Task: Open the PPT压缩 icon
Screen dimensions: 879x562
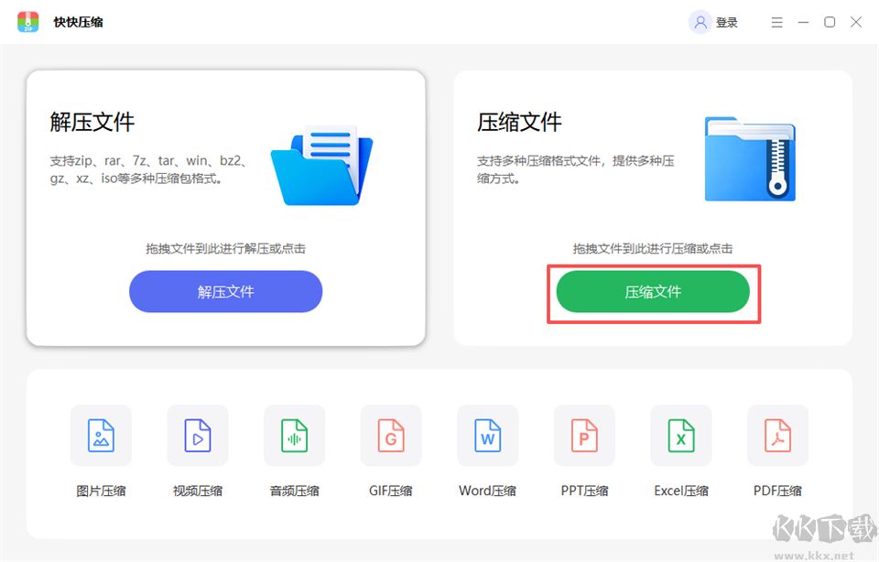Action: (x=584, y=436)
